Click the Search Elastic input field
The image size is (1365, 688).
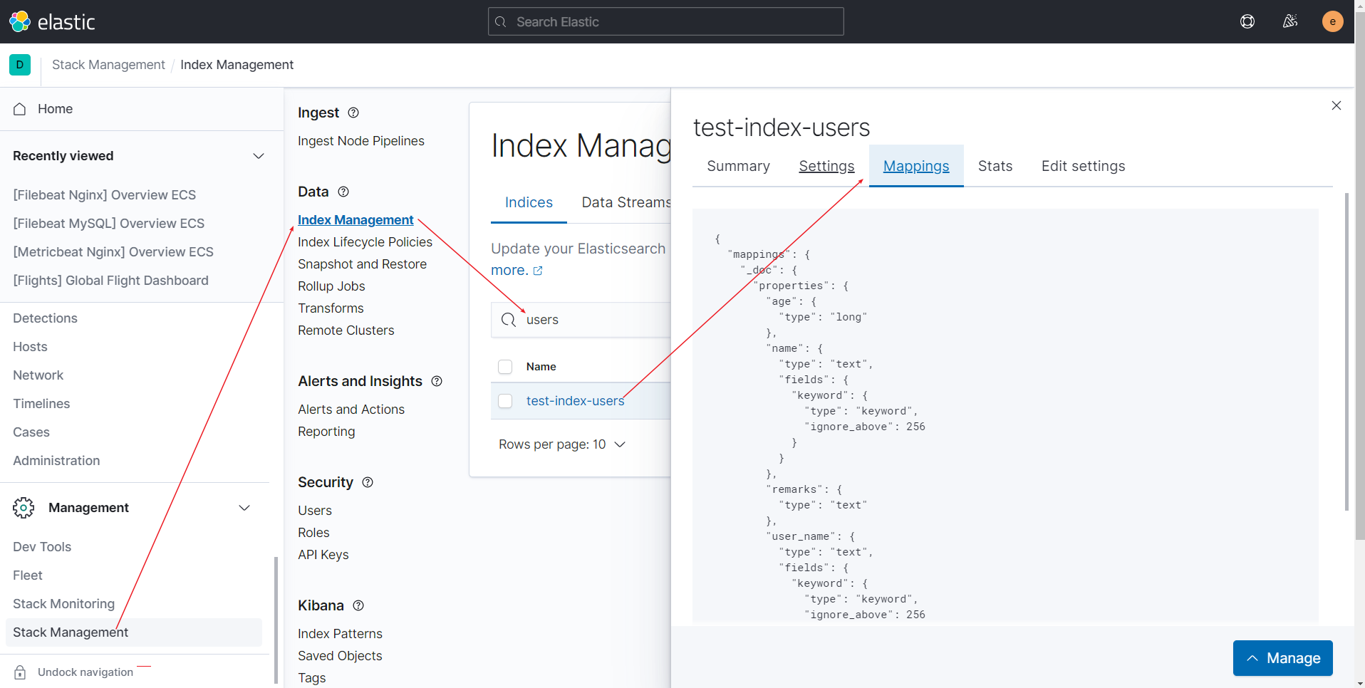(x=666, y=22)
